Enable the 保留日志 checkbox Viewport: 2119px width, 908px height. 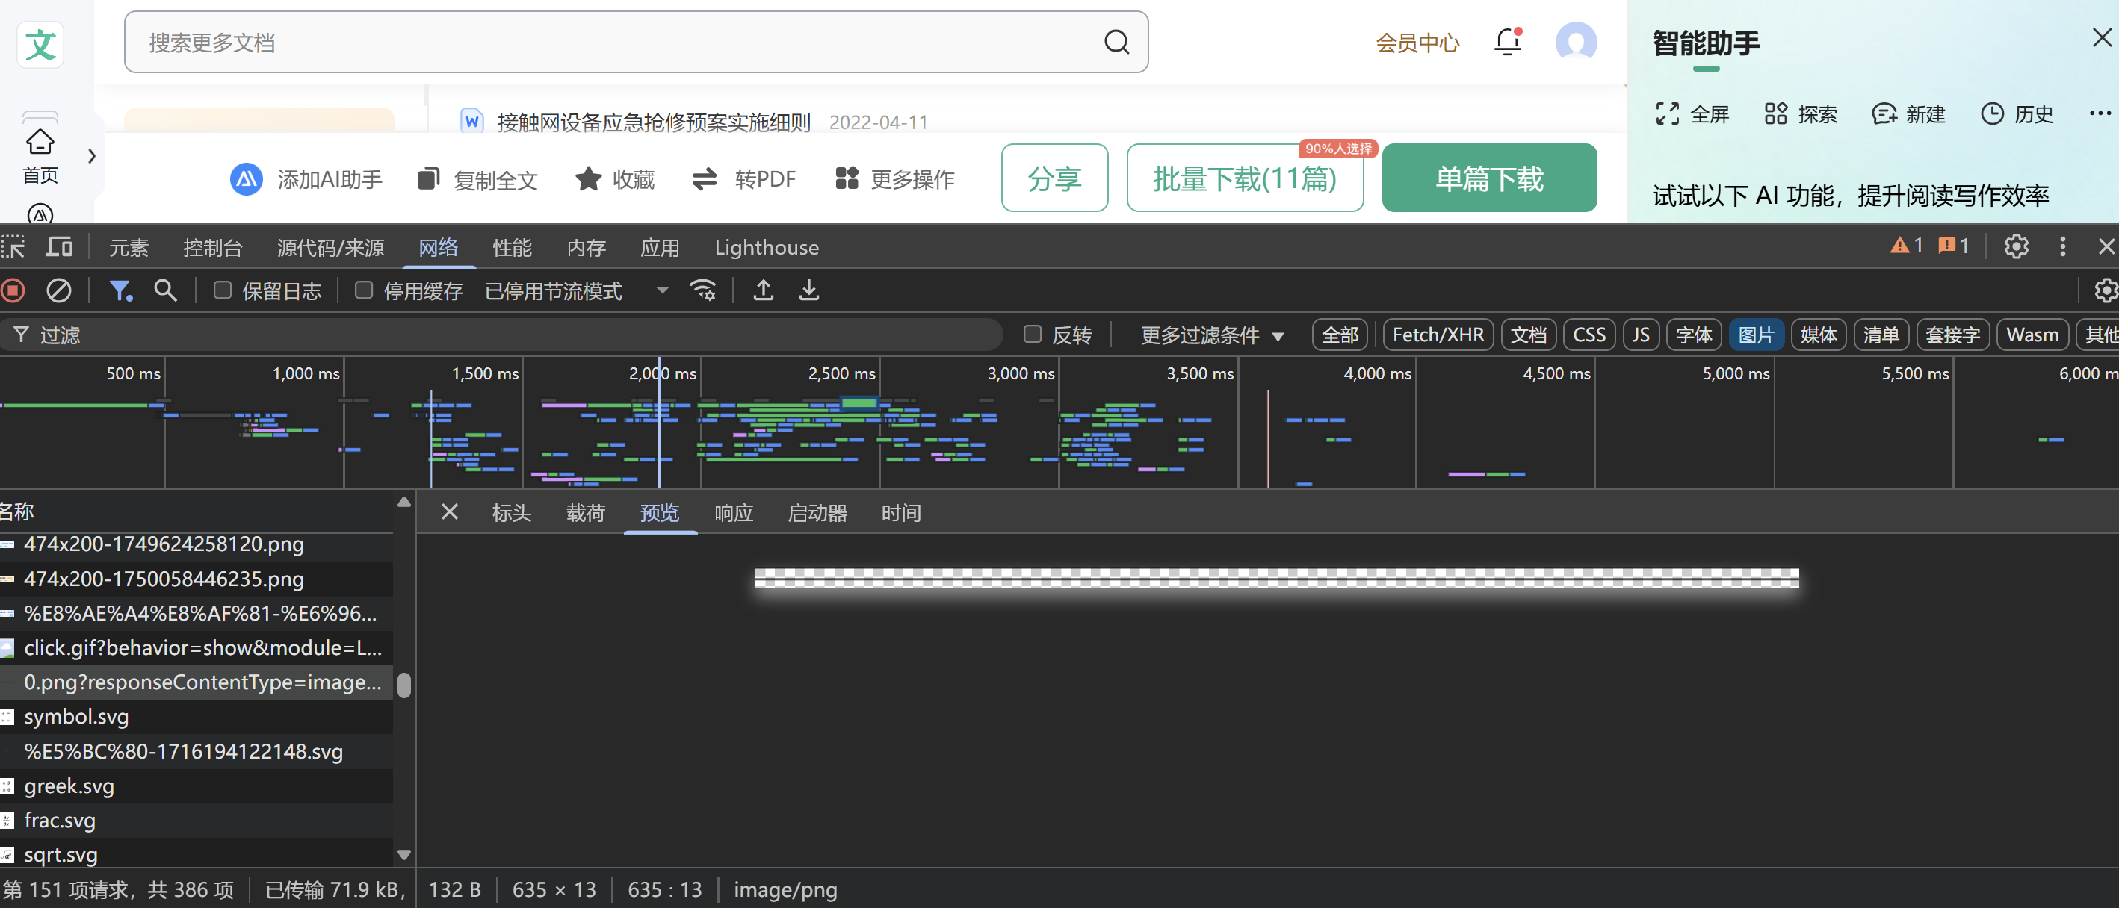(x=222, y=290)
